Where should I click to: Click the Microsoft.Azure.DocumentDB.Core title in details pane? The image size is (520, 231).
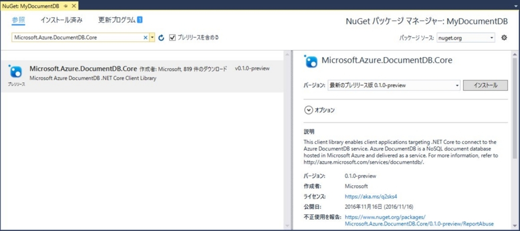(x=387, y=61)
